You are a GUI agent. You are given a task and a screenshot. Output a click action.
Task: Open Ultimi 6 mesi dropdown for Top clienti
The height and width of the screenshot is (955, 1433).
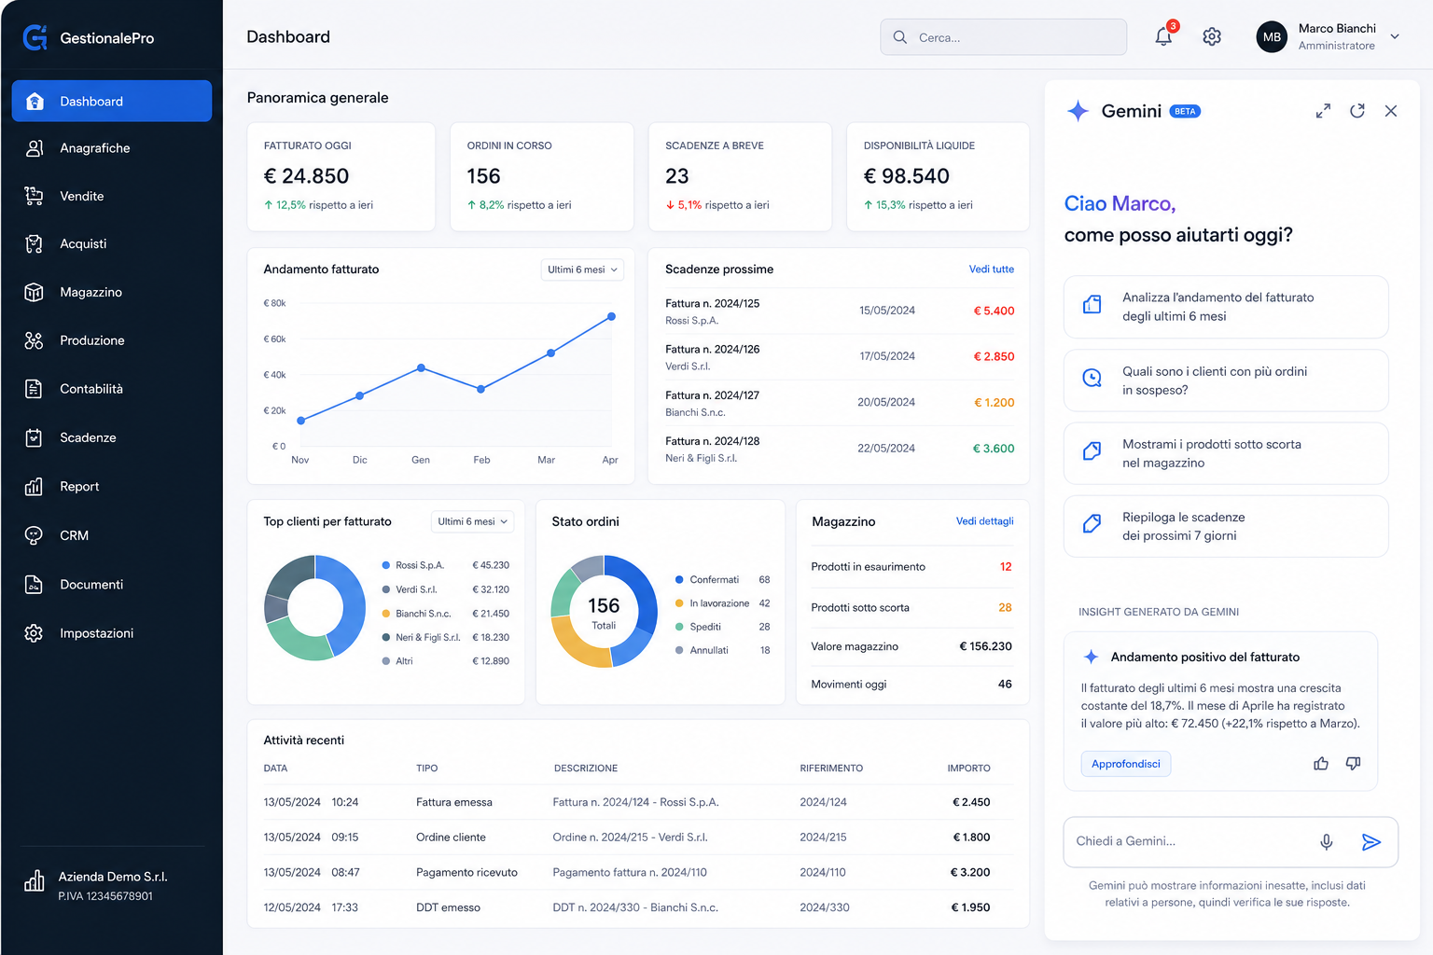(x=472, y=521)
